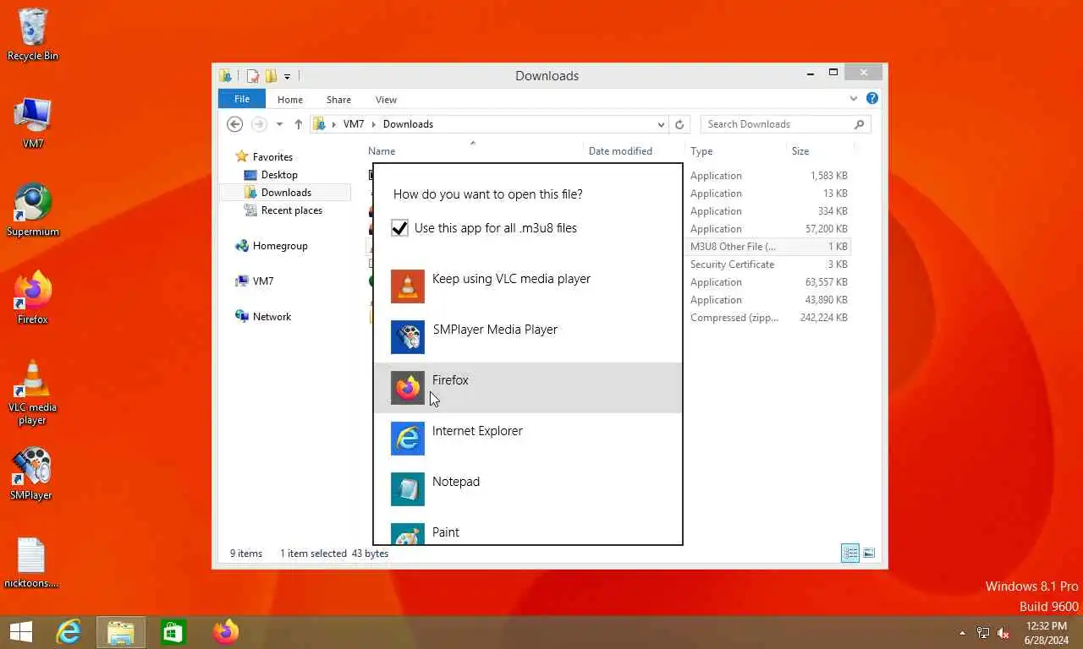Click File Explorer taskbar button
Screen dimensions: 1083x649
pos(121,632)
